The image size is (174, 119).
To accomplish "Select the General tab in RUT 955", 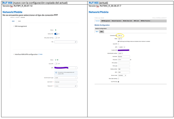I will (98, 21).
